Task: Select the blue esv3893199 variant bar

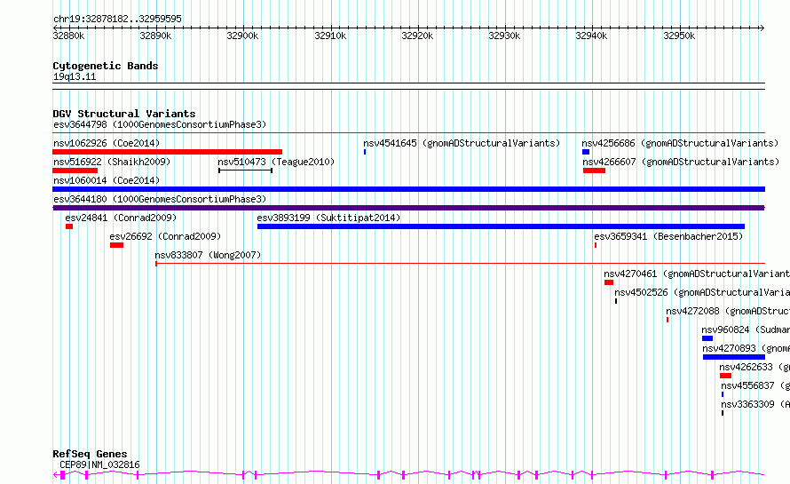Action: [x=501, y=226]
